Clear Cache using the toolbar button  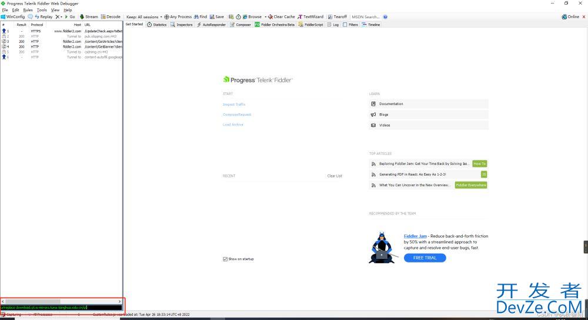pos(281,17)
